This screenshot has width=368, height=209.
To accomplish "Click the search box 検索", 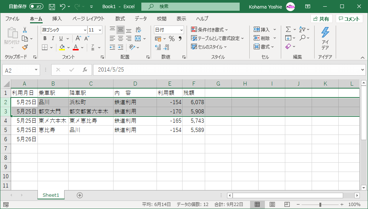I will [190, 7].
